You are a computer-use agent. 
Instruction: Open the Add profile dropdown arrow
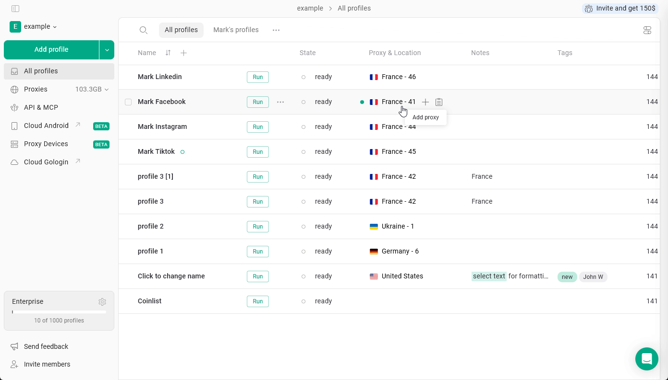(x=107, y=49)
